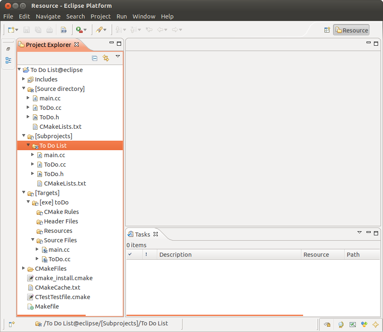Click the priority exclamation column header
The height and width of the screenshot is (332, 383).
(149, 254)
